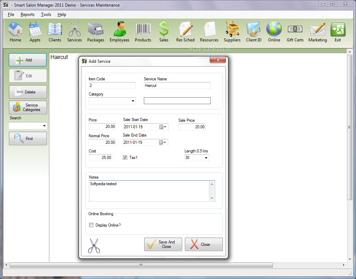Click the Add service button
The height and width of the screenshot is (279, 356).
[x=28, y=60]
